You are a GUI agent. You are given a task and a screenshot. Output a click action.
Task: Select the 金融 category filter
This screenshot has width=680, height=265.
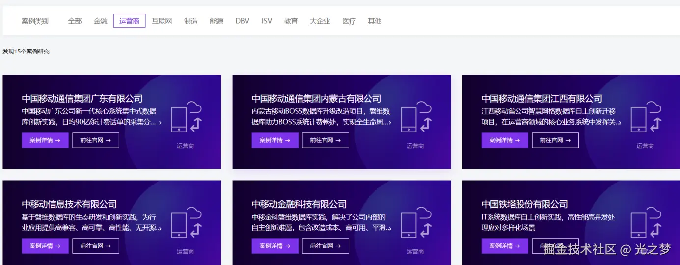point(101,21)
